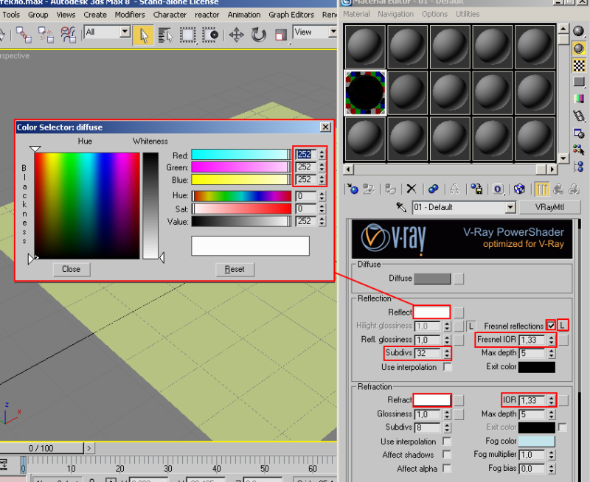Click the Get Material icon

click(x=353, y=189)
